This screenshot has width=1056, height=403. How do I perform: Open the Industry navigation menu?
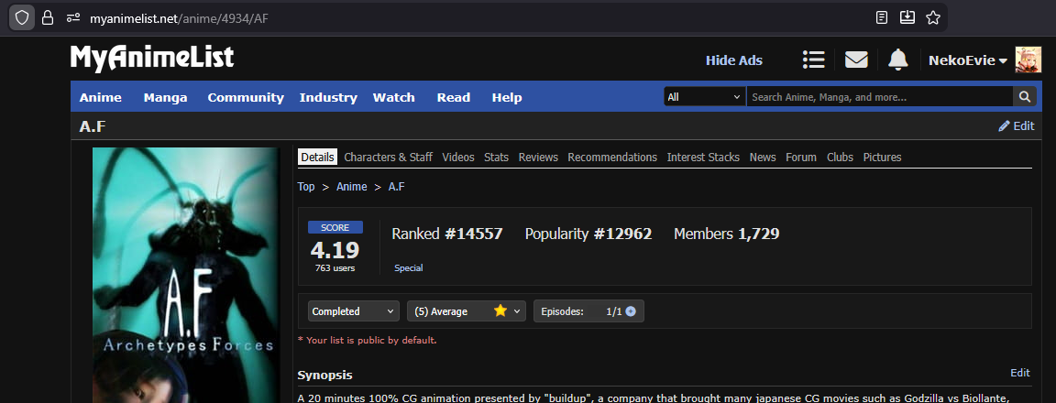click(x=328, y=98)
